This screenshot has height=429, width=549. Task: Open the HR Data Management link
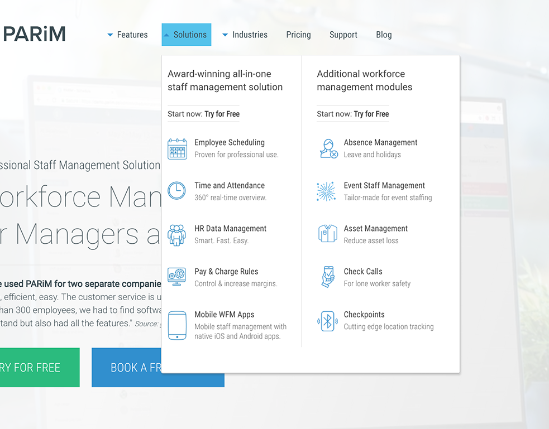pyautogui.click(x=231, y=228)
